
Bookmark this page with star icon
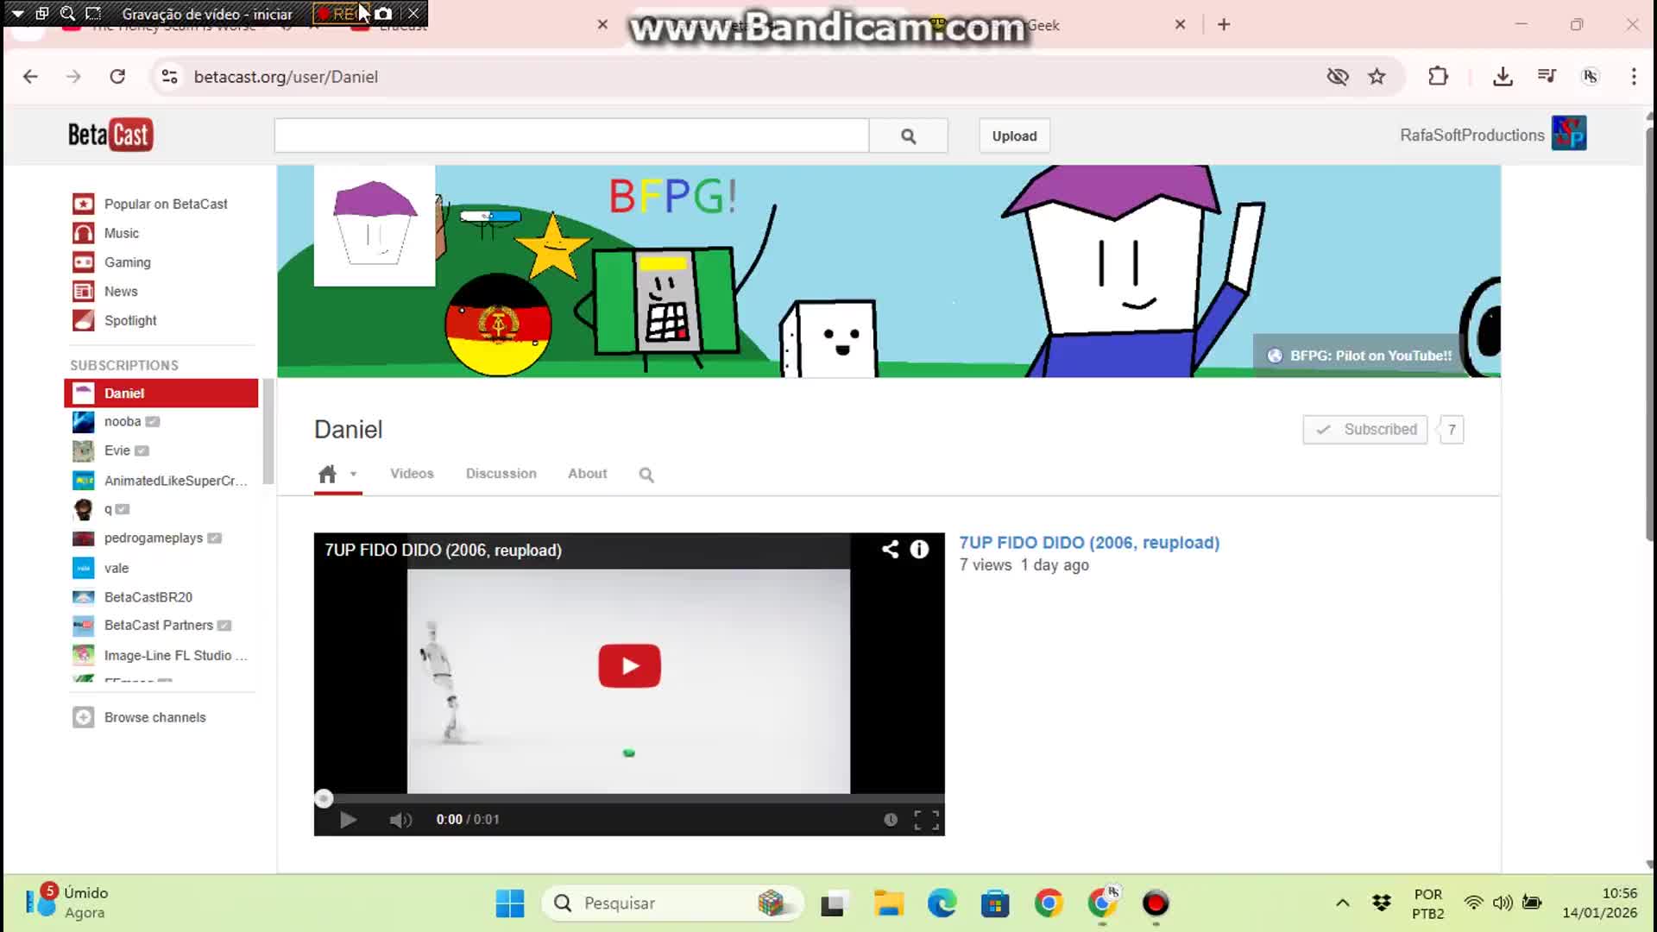(x=1377, y=77)
